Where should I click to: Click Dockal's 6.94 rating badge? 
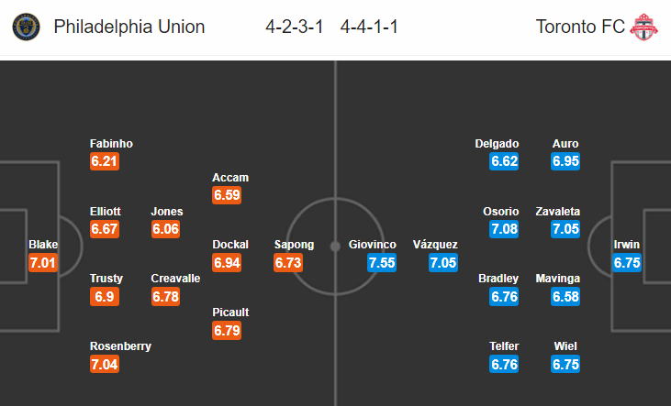[227, 262]
